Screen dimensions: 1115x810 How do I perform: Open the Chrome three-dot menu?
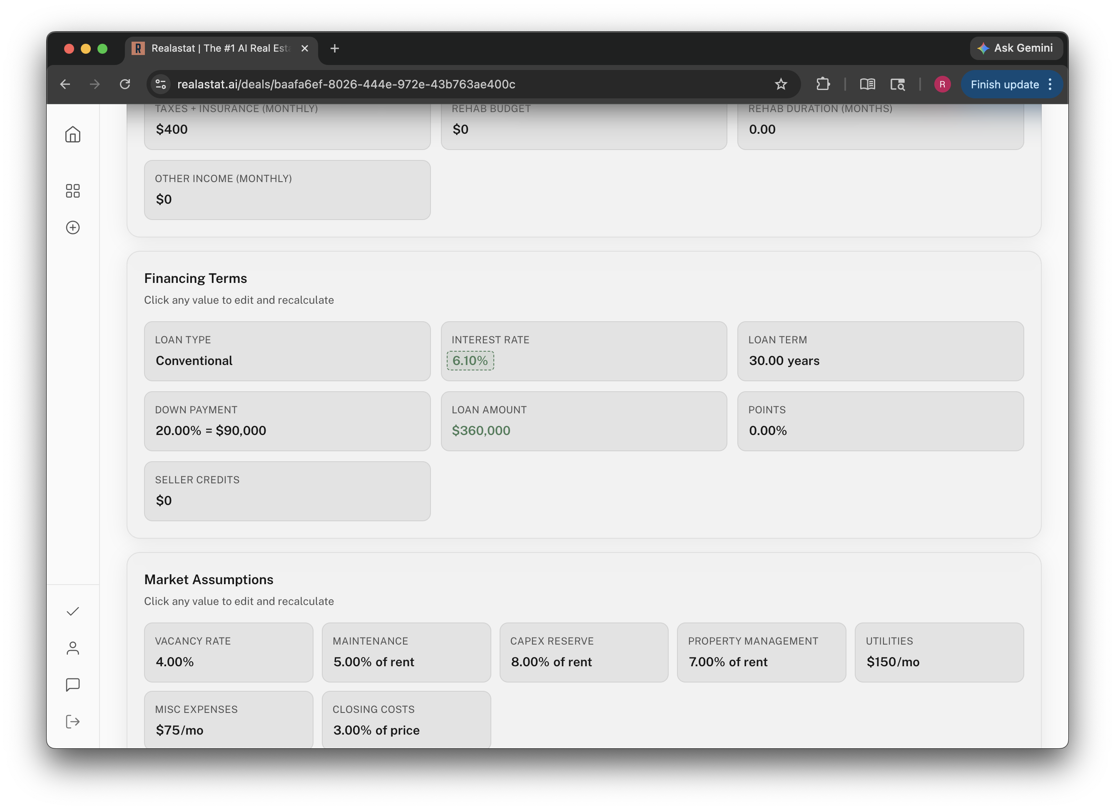pos(1050,84)
